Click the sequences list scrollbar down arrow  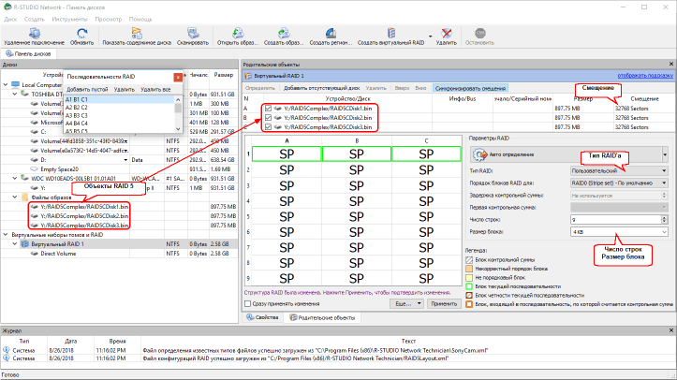[x=178, y=129]
